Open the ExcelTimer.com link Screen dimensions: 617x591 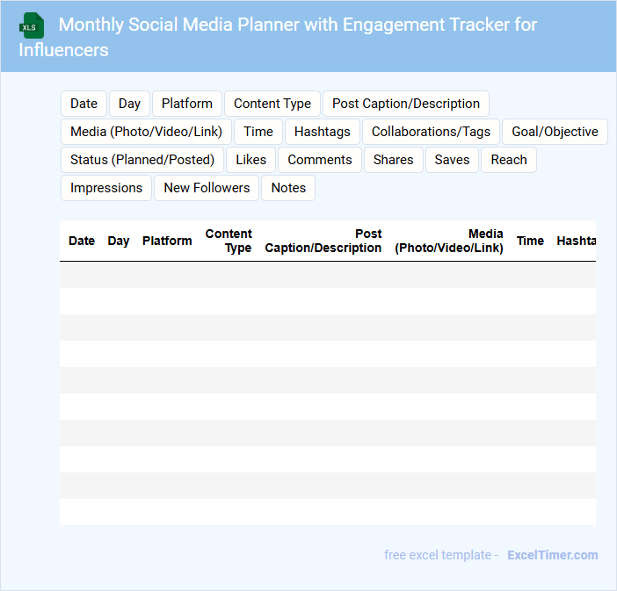click(x=553, y=555)
